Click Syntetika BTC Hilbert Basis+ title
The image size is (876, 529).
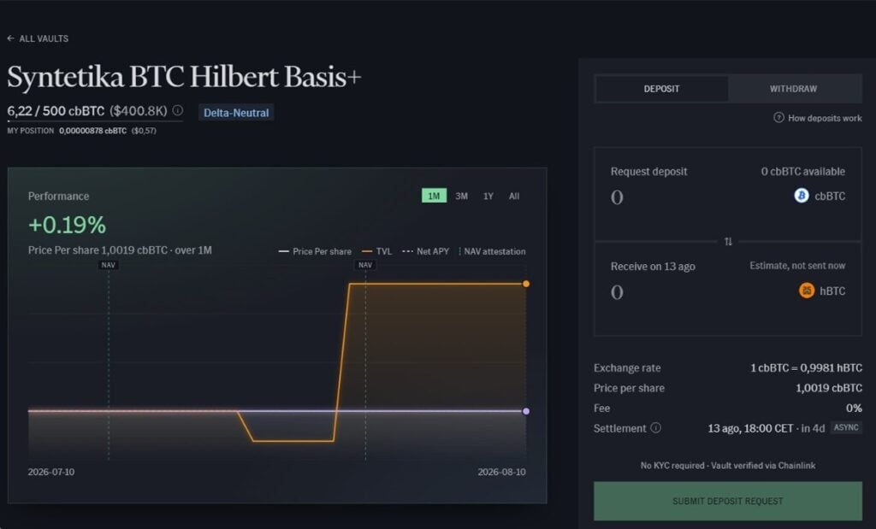[x=184, y=77]
